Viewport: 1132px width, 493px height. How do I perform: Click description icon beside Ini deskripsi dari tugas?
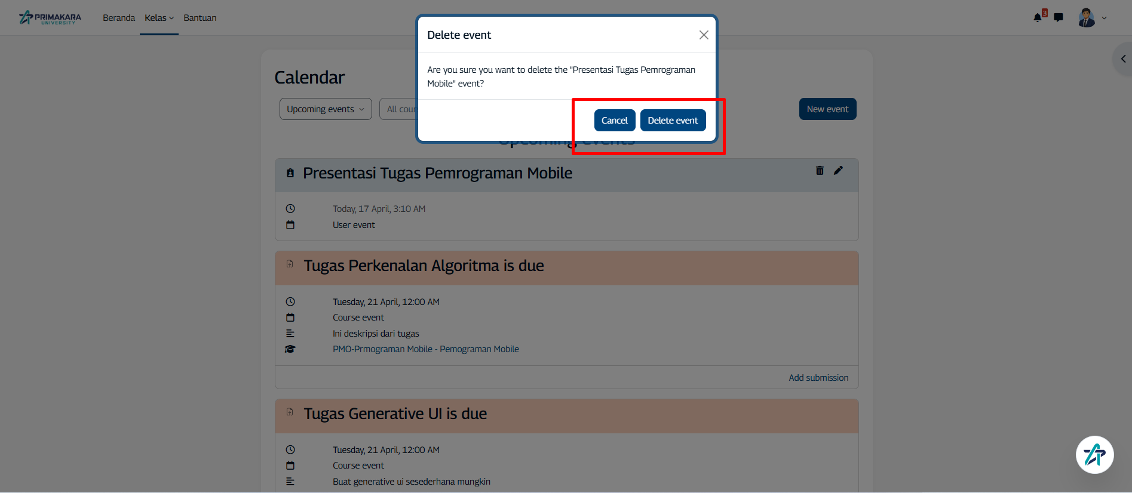tap(290, 334)
